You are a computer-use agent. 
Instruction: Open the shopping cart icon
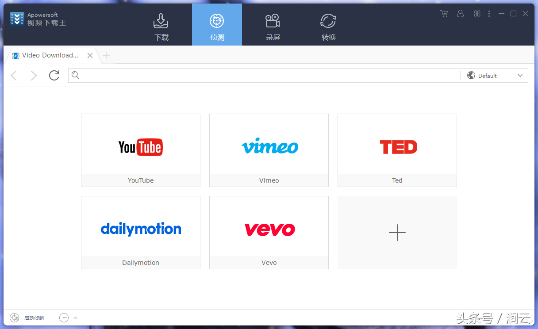tap(444, 14)
